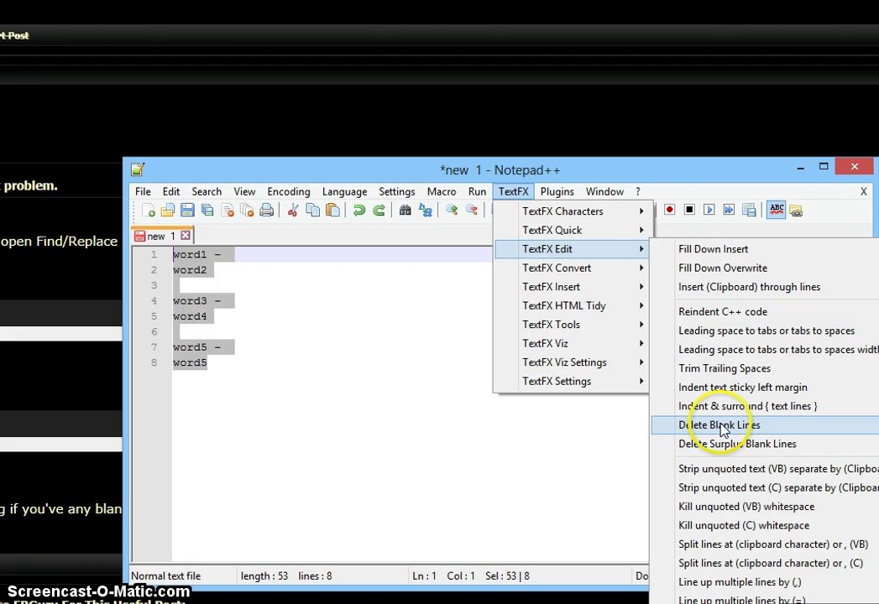Click the Playback macro triangle icon
Screen dimensions: 879x604
pyautogui.click(x=709, y=210)
